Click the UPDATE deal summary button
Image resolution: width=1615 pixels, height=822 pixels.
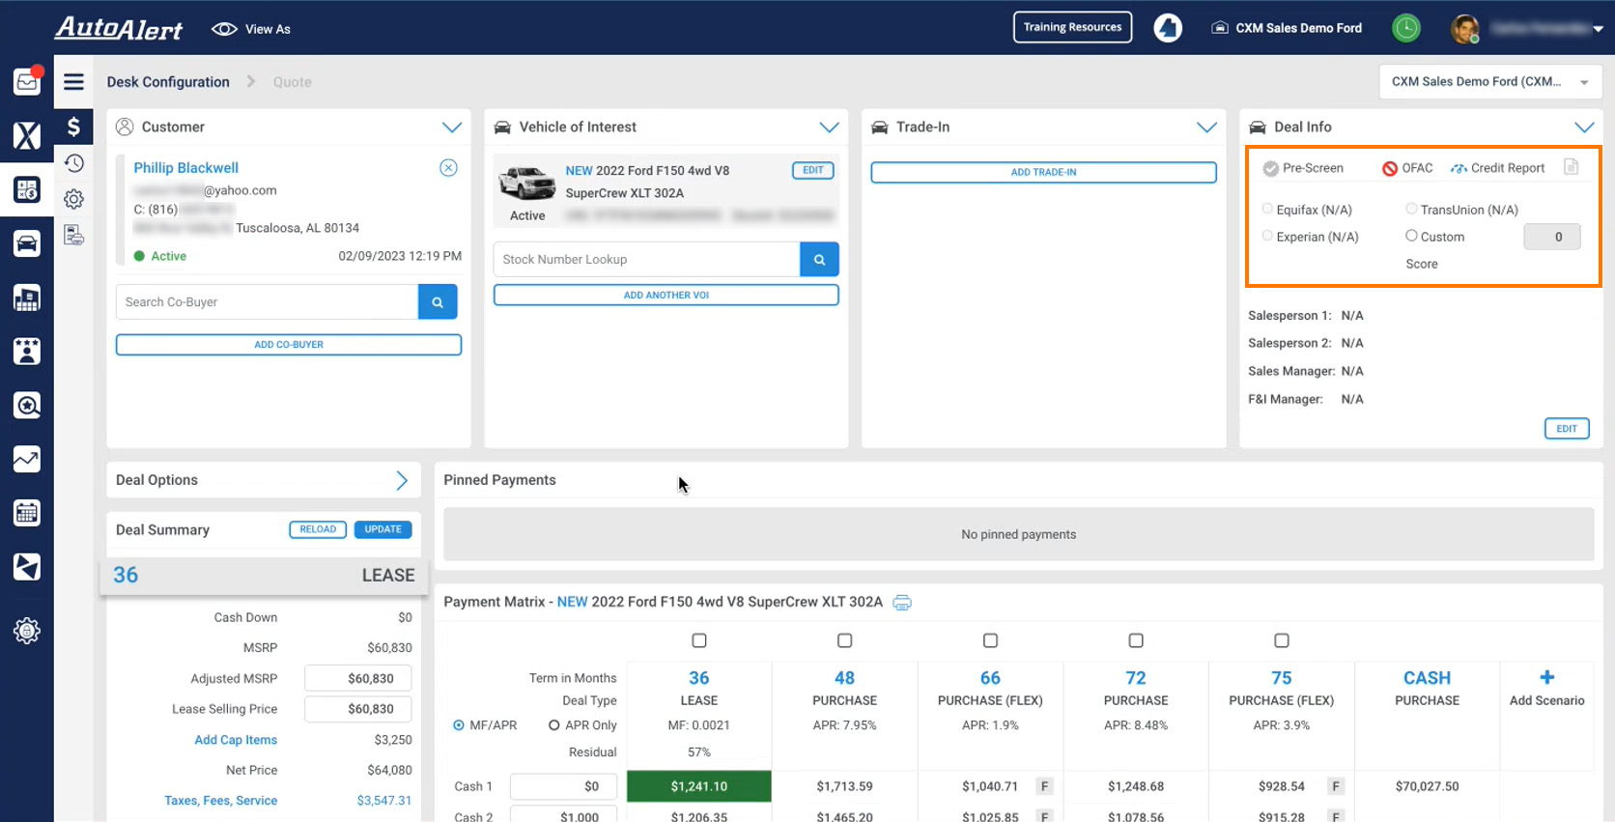[x=382, y=529]
